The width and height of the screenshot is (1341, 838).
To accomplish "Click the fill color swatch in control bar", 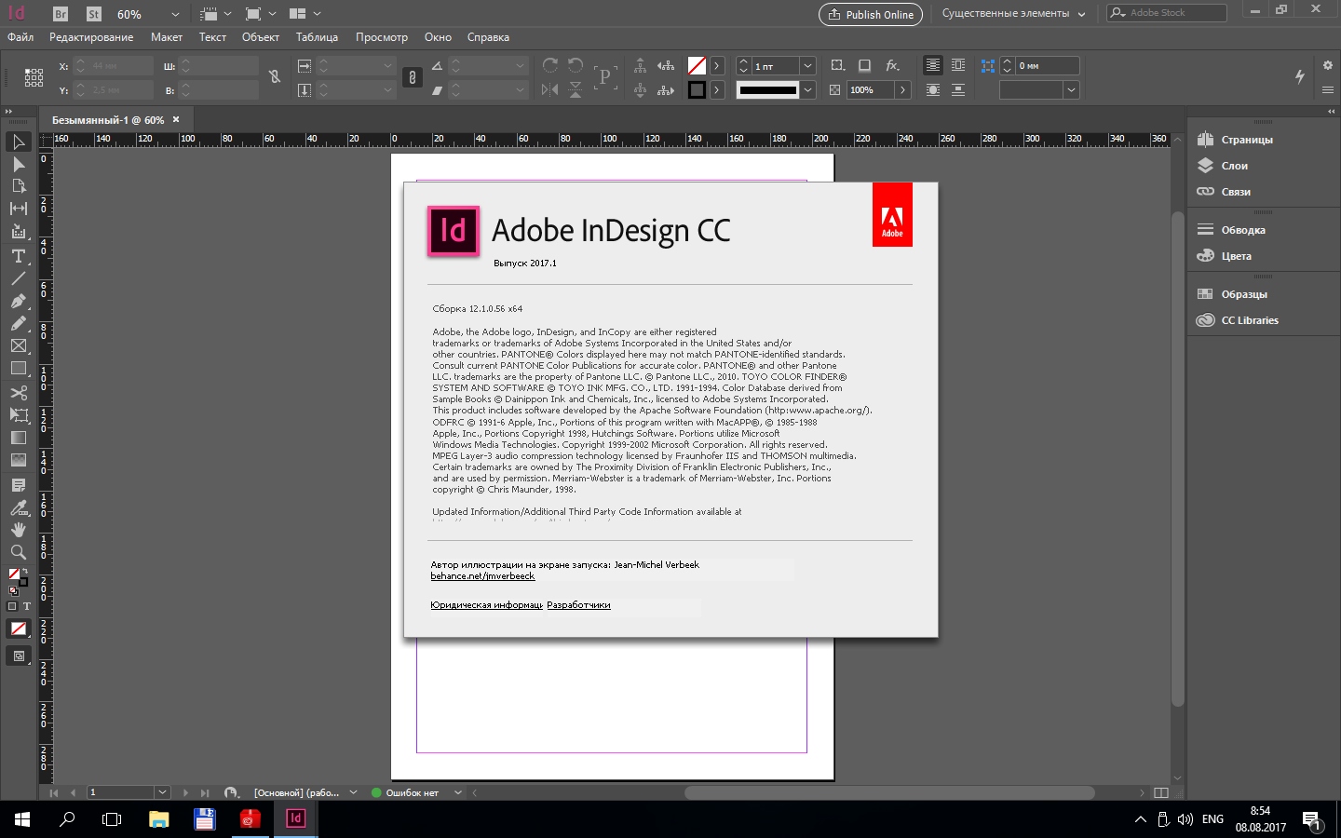I will pos(697,65).
